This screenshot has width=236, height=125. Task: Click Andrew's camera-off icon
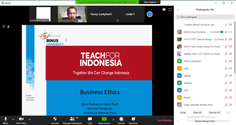pyautogui.click(x=230, y=83)
